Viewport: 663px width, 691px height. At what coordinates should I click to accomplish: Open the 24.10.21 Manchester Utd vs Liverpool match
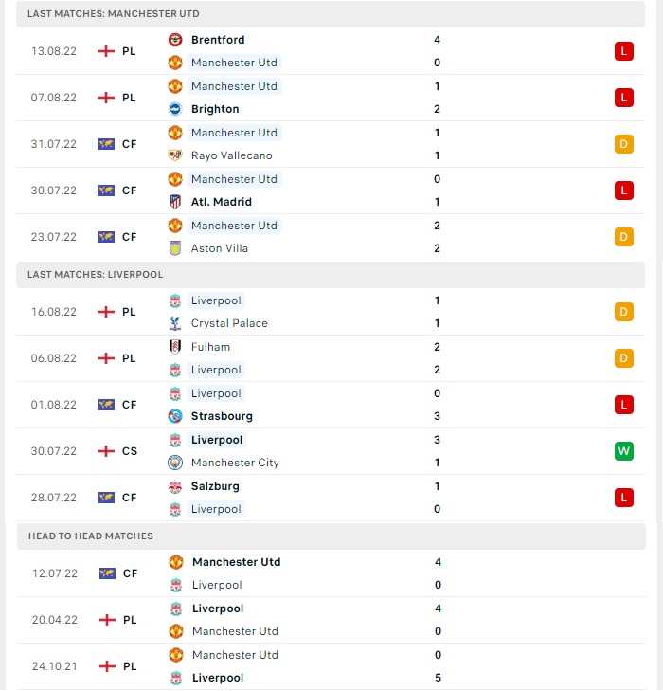(331, 666)
